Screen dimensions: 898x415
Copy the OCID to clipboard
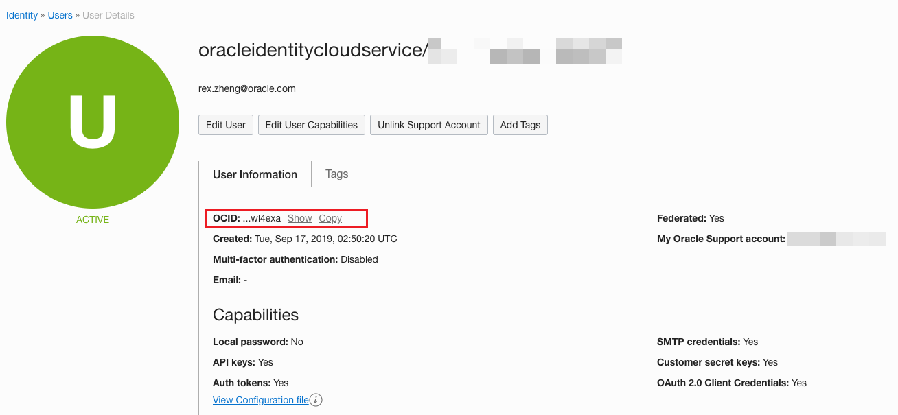330,218
